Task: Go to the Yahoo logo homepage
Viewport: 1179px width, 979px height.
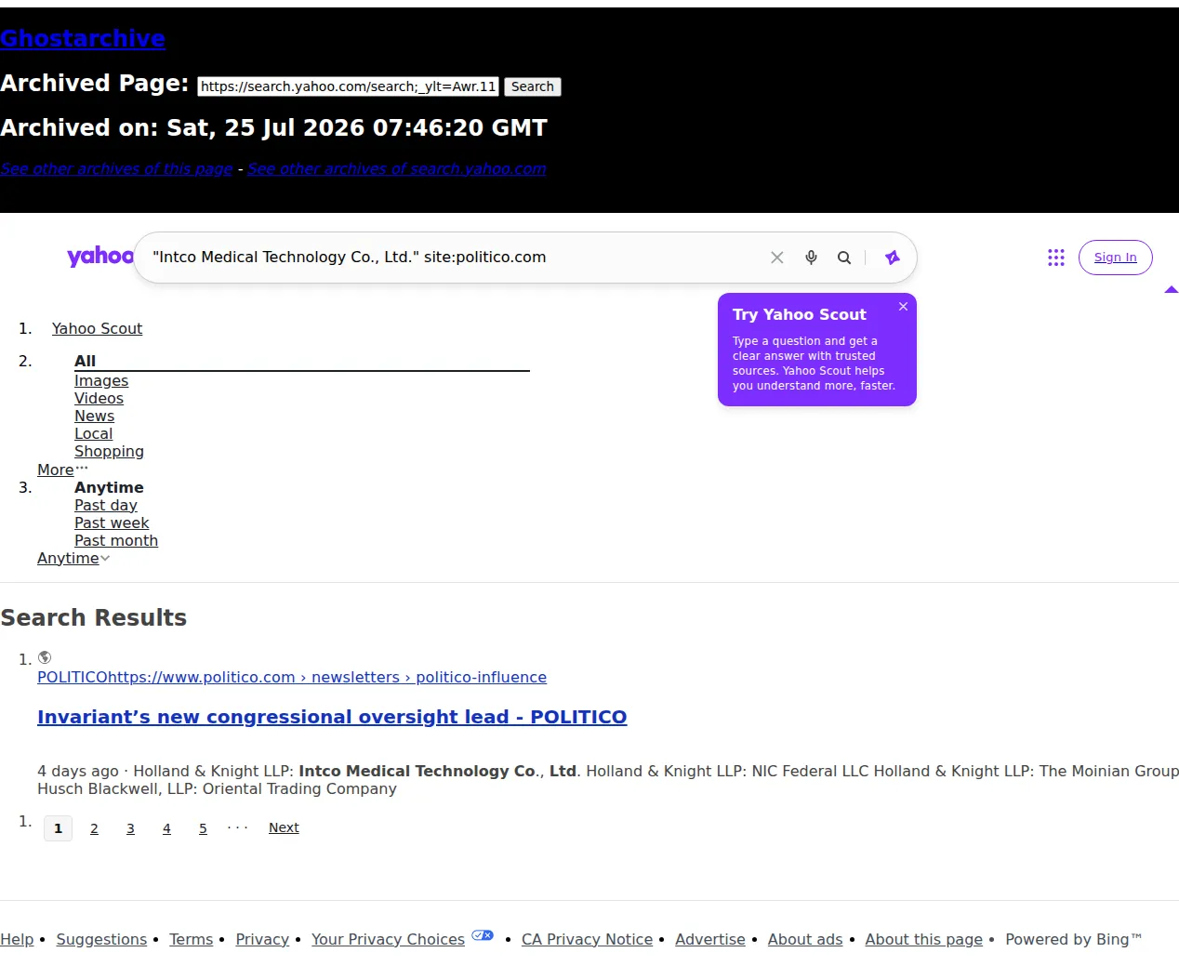Action: click(x=100, y=257)
